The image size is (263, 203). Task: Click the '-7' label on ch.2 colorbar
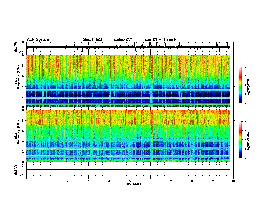(245, 158)
